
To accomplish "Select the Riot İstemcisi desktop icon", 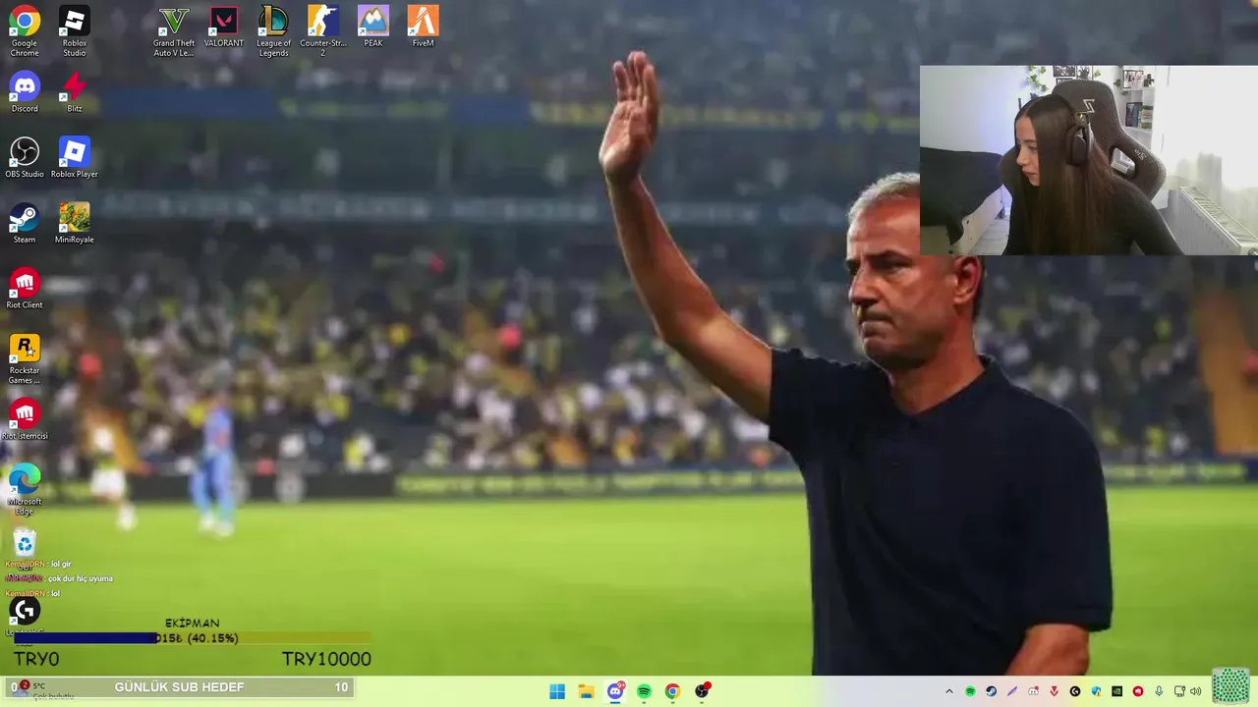I will point(25,420).
